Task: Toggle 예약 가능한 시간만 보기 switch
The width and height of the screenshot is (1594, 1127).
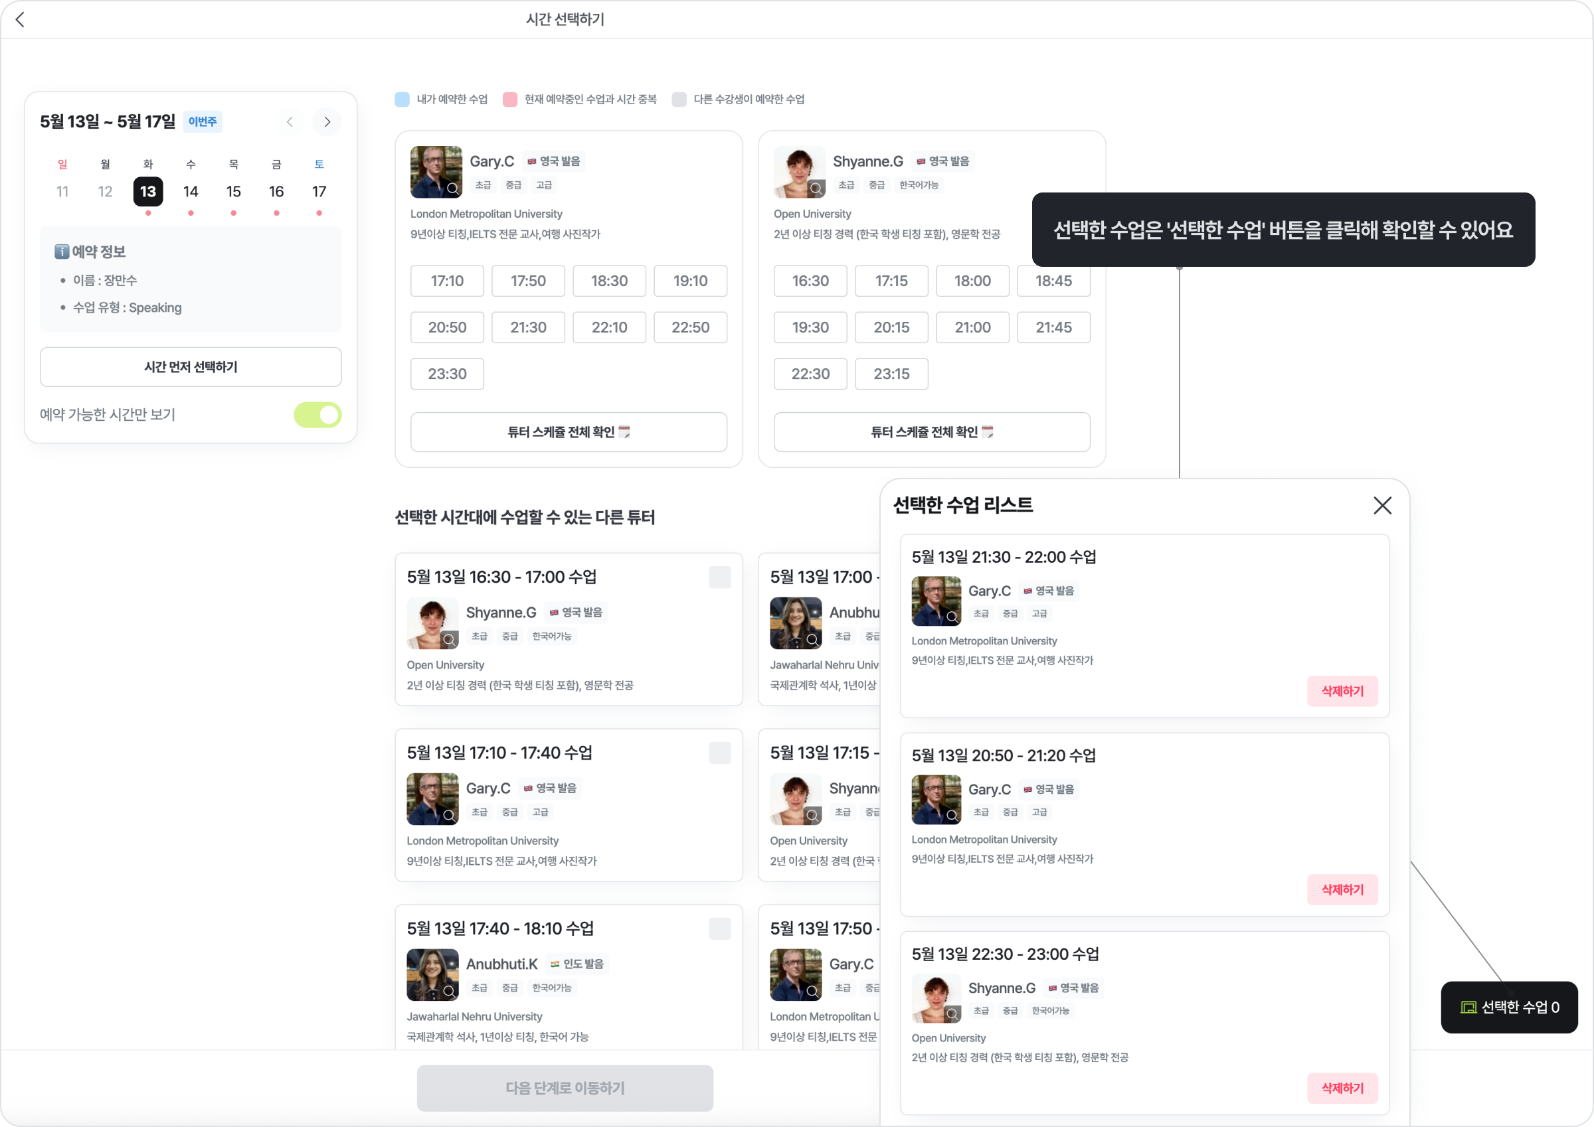Action: pos(318,415)
